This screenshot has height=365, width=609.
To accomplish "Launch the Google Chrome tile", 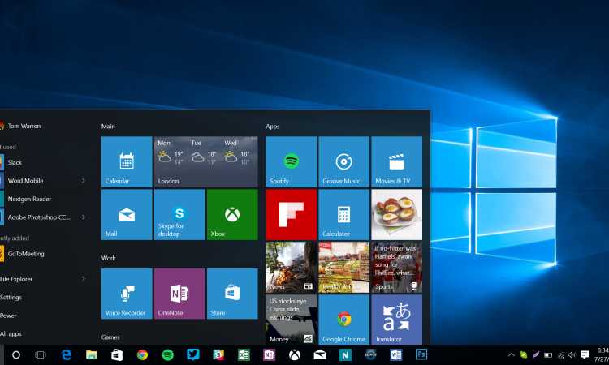I will point(344,320).
